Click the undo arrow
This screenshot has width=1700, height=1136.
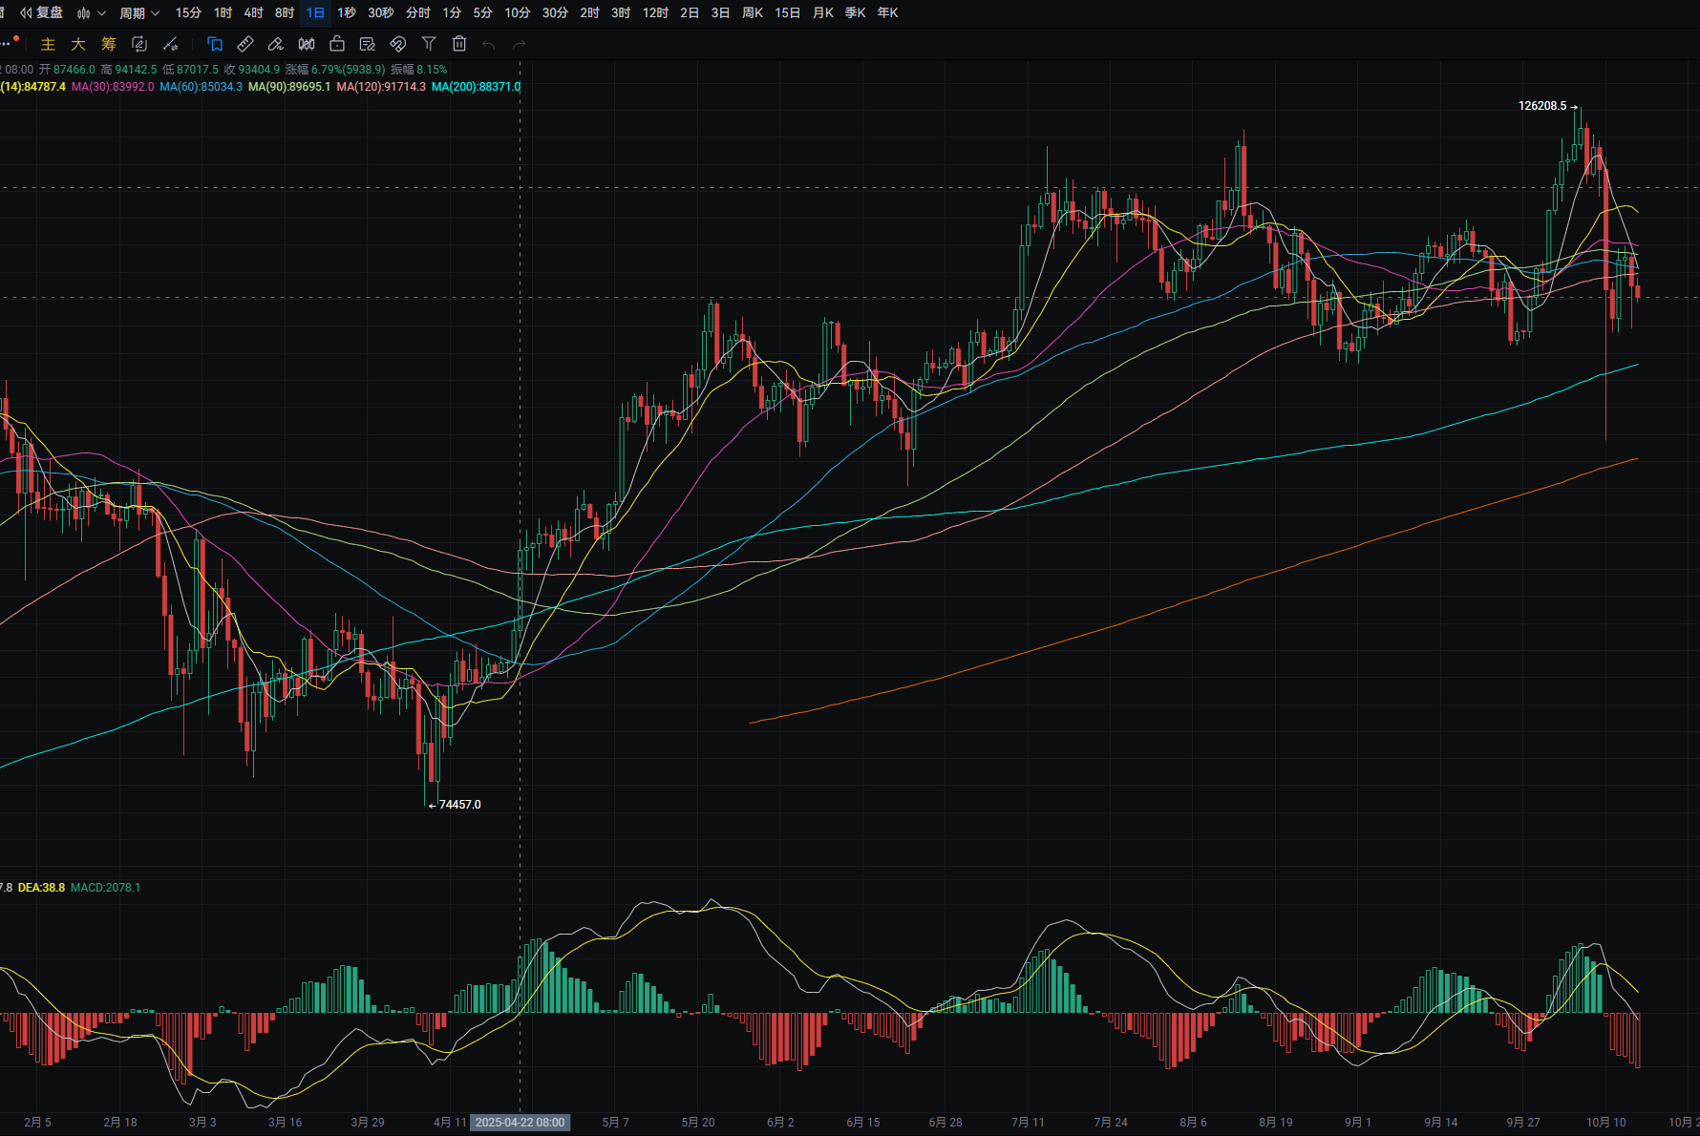[489, 44]
